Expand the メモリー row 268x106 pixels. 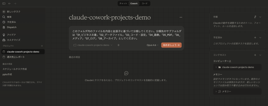[237, 92]
